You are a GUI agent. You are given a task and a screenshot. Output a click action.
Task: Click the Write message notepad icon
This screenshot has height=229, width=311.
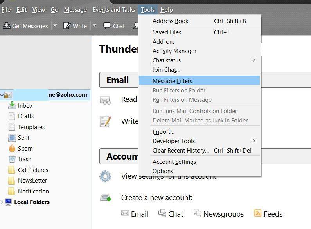pyautogui.click(x=105, y=121)
